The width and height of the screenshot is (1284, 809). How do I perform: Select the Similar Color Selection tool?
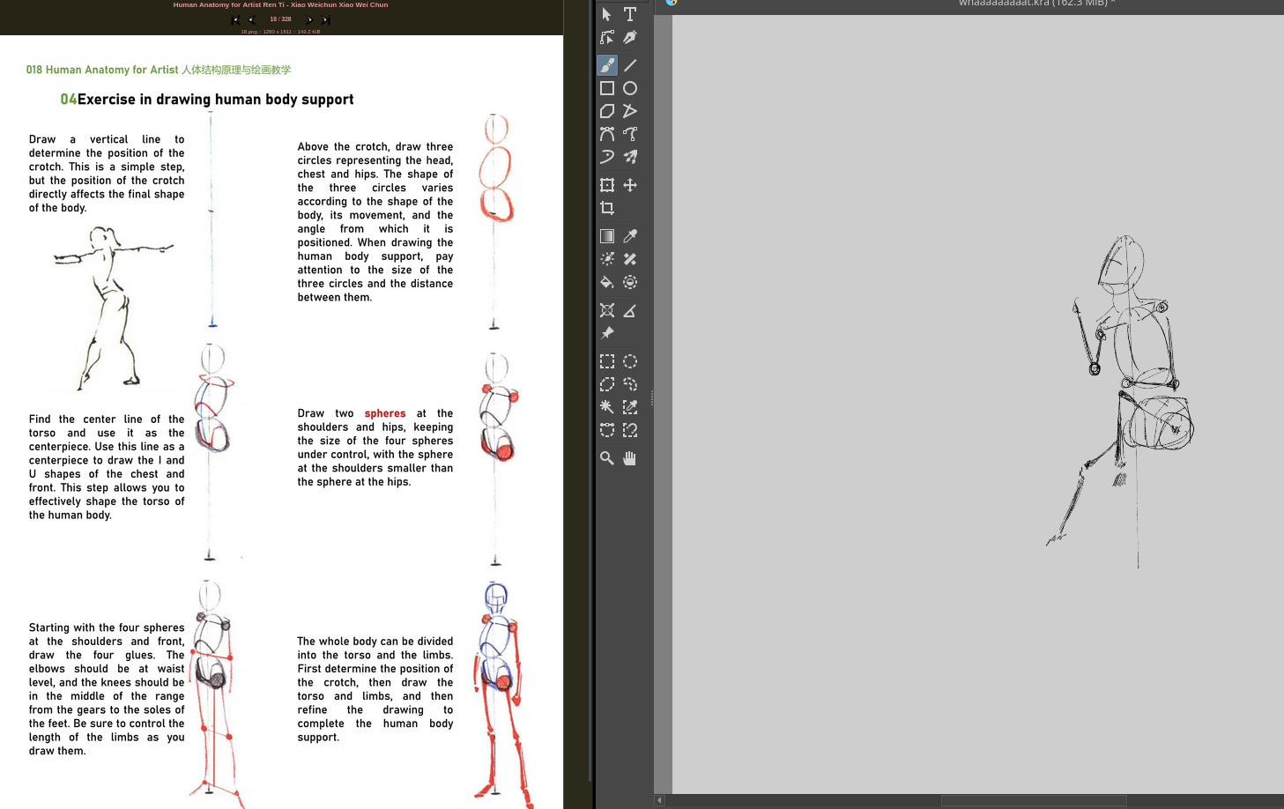click(630, 407)
